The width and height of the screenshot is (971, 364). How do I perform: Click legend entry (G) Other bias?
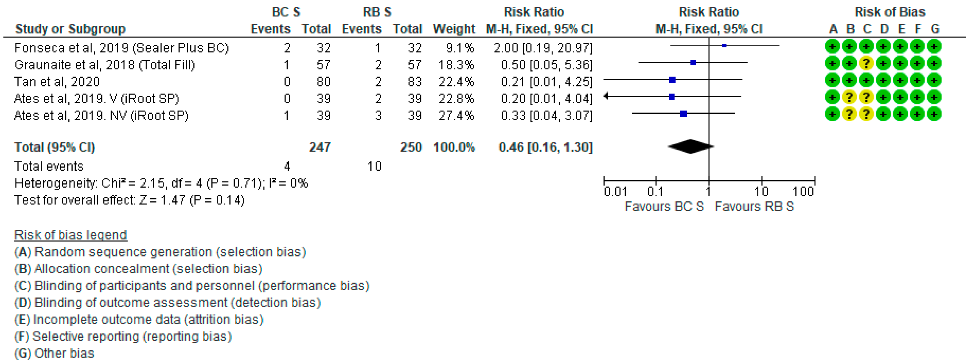(x=54, y=353)
